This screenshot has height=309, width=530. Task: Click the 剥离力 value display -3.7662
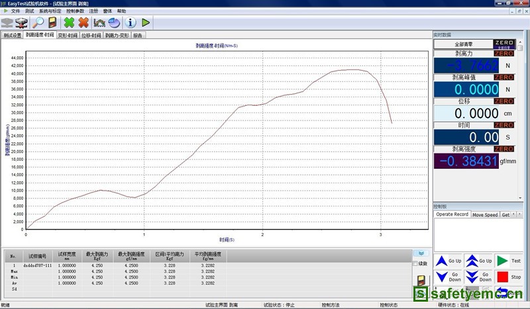coord(466,66)
